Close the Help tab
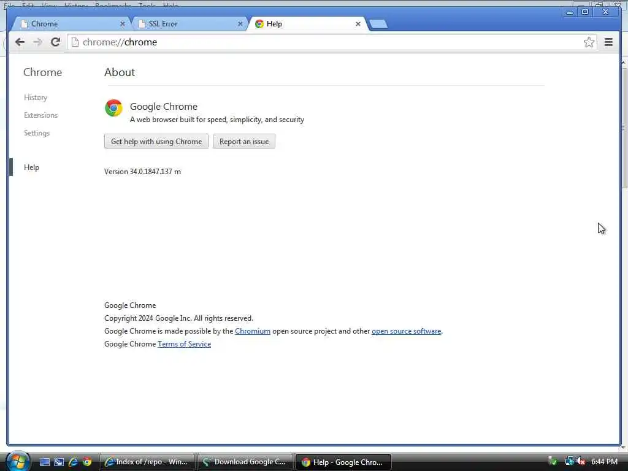The image size is (628, 471). [x=358, y=24]
